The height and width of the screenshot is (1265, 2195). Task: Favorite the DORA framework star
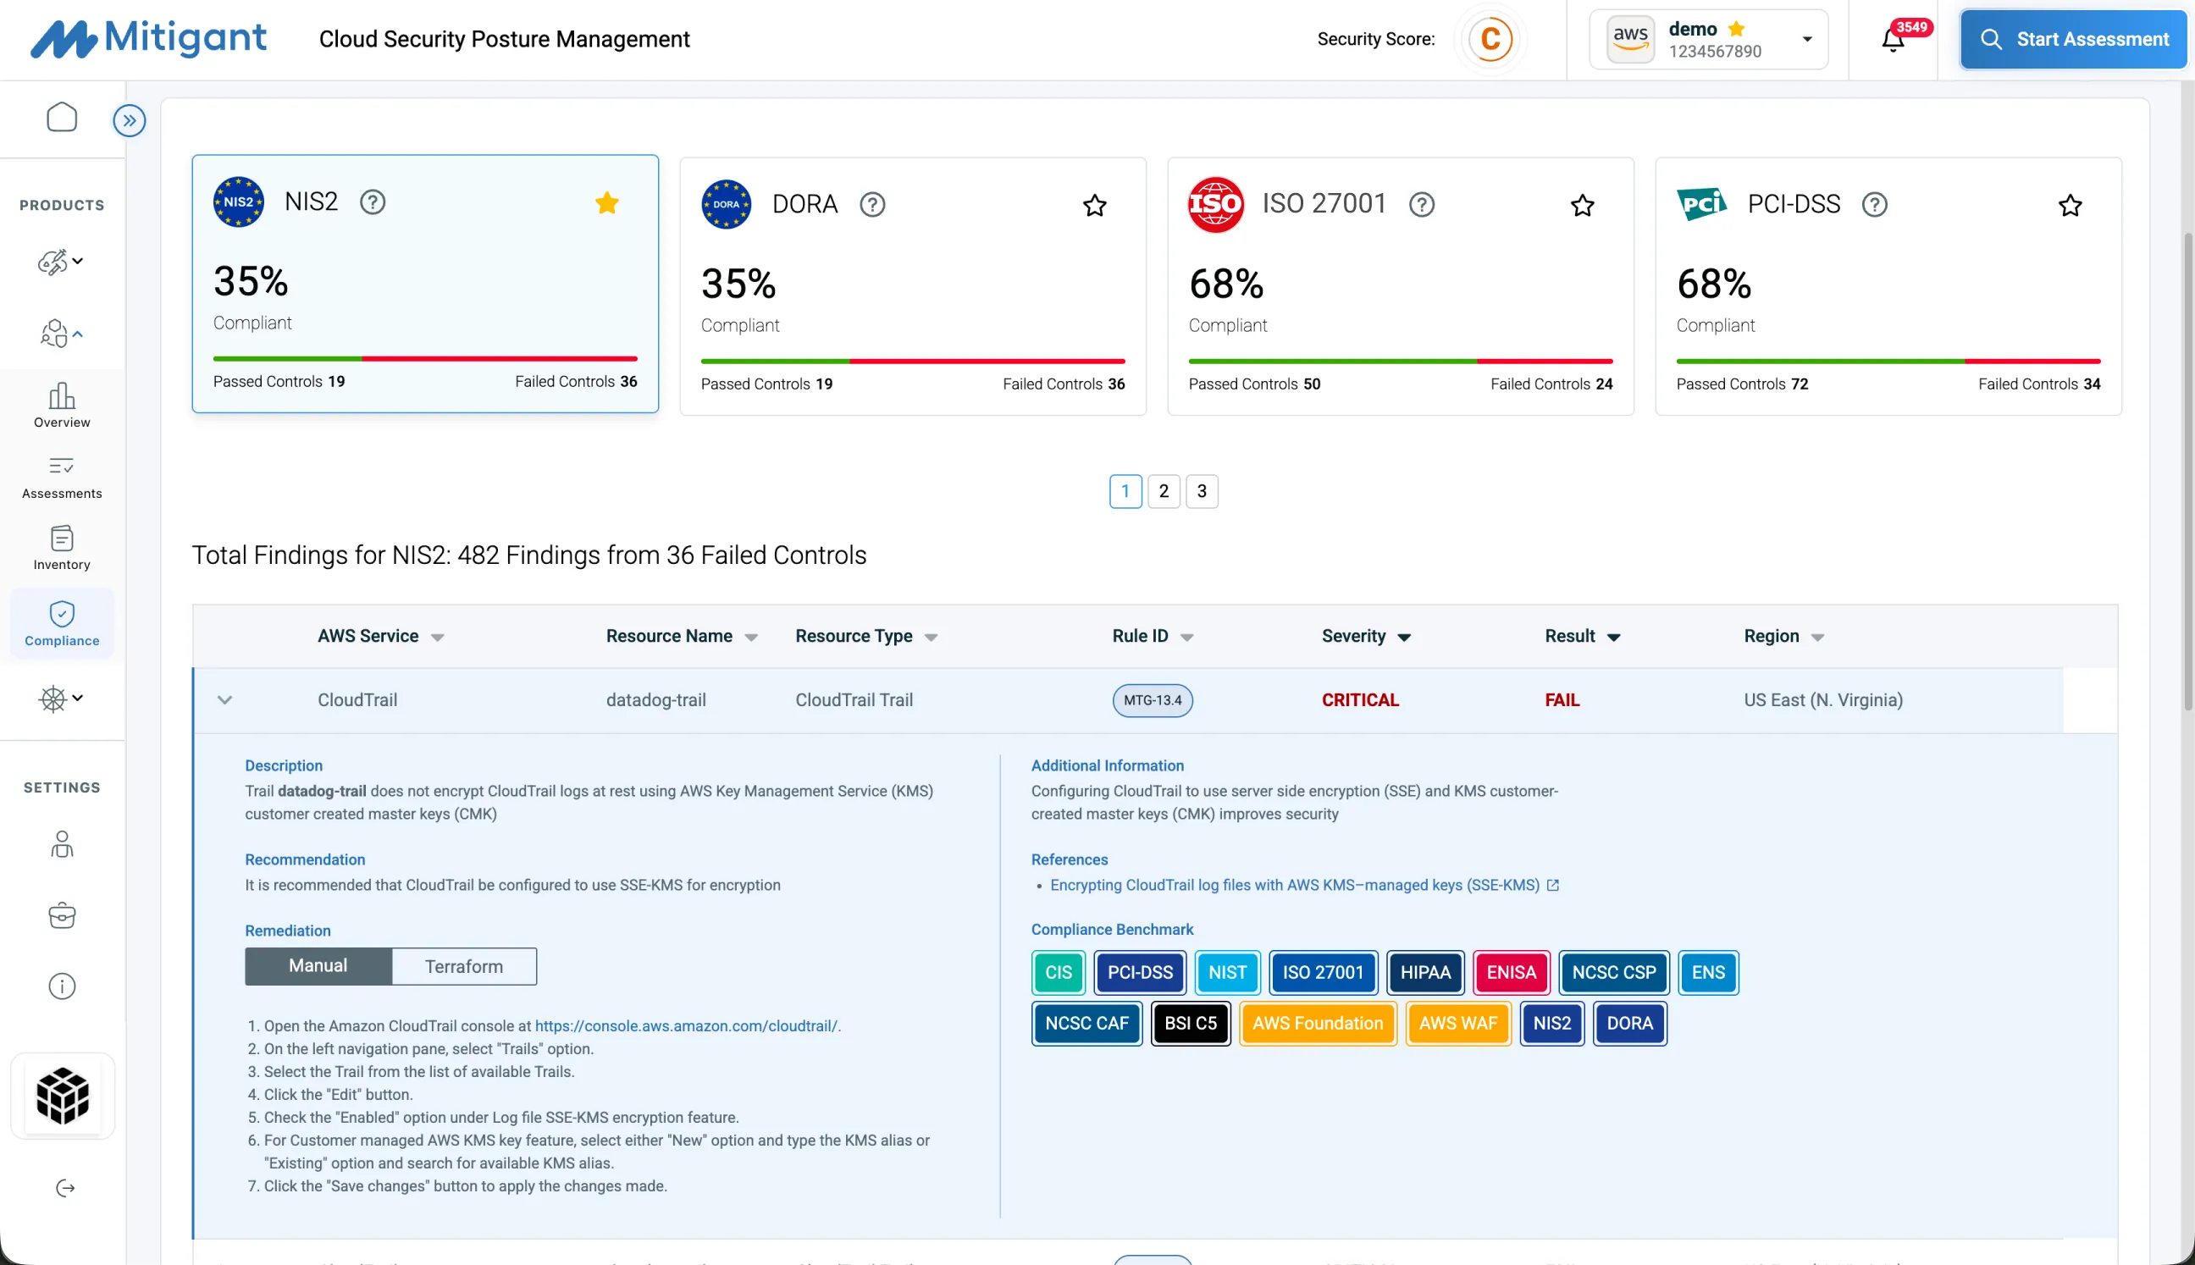[1094, 206]
